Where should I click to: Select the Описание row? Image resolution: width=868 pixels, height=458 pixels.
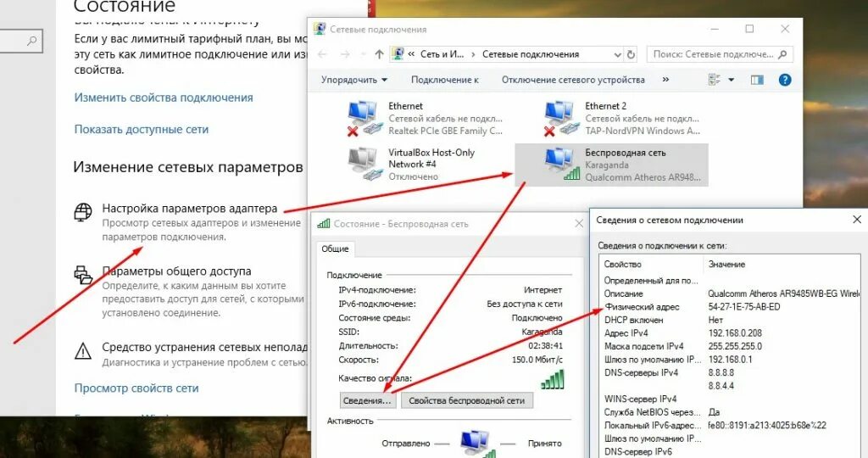[729, 293]
